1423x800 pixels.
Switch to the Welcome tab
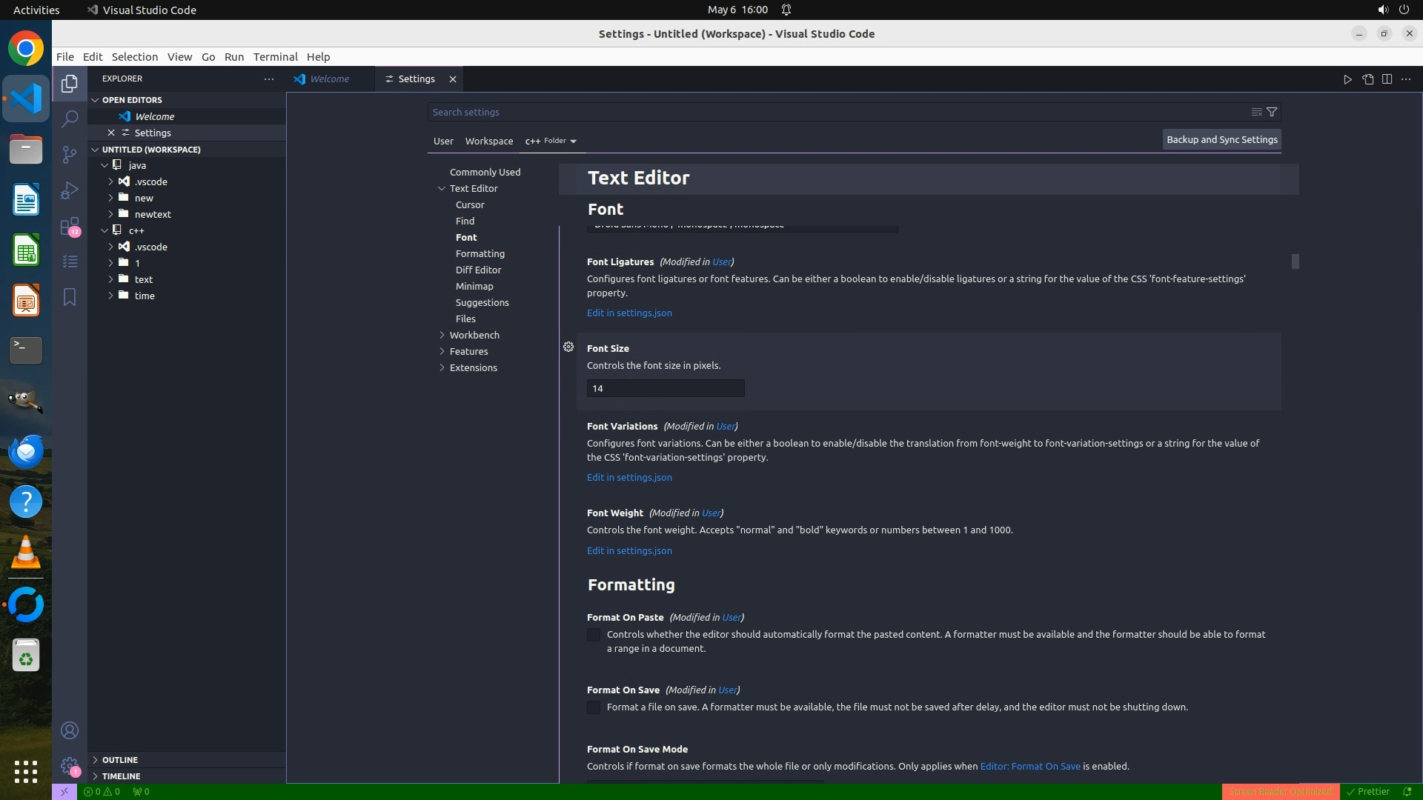click(329, 79)
